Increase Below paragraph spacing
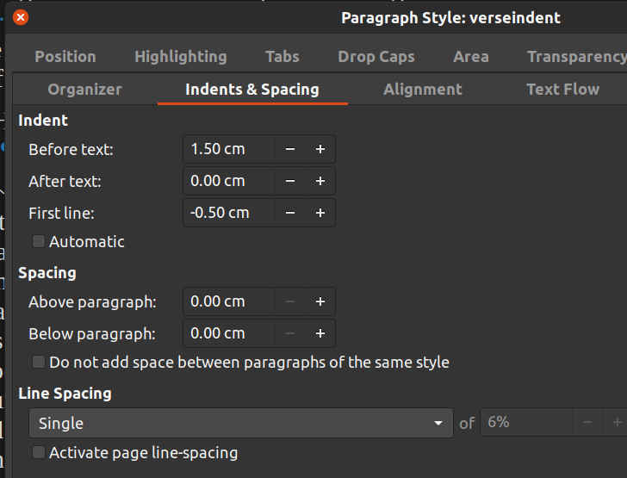627x478 pixels. pos(320,333)
